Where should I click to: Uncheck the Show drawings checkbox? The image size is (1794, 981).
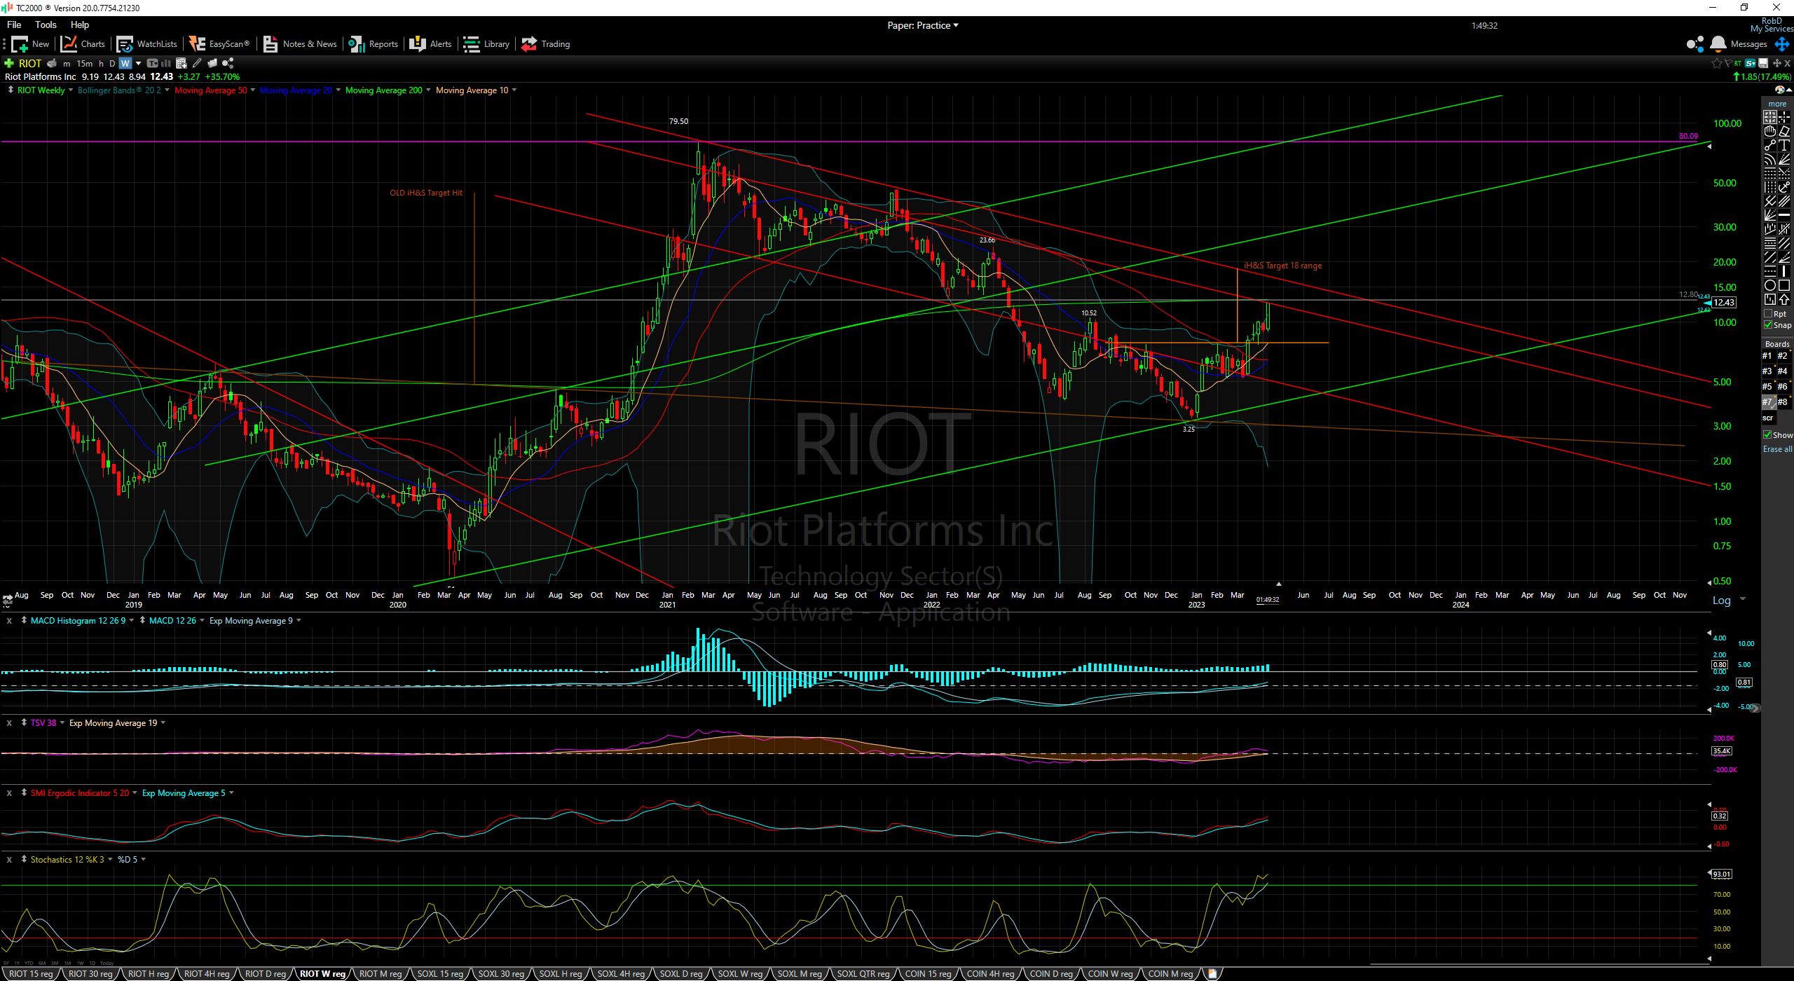point(1767,435)
